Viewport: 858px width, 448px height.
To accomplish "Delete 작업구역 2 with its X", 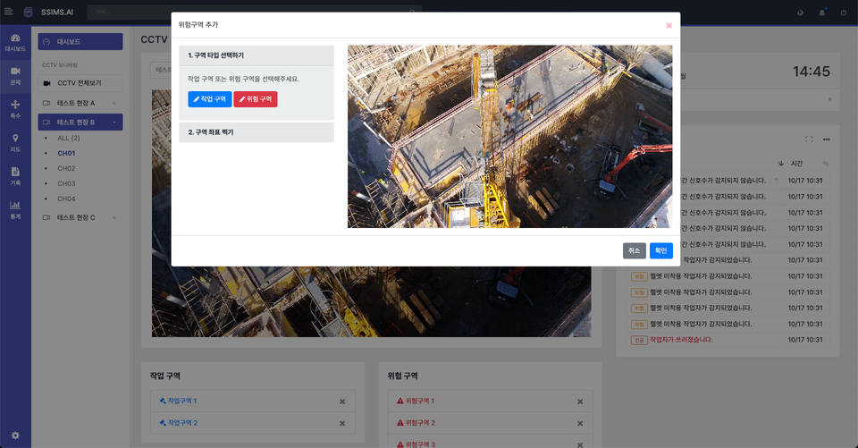I will 342,423.
